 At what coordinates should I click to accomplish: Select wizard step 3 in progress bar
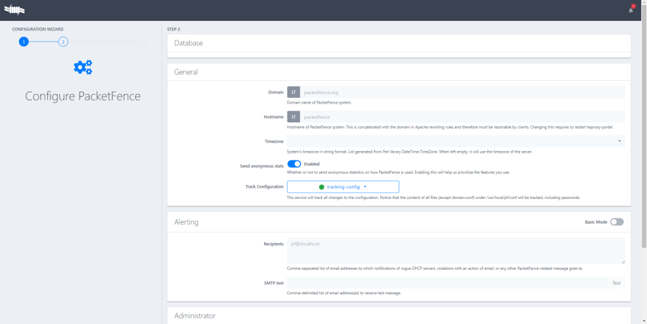(102, 42)
